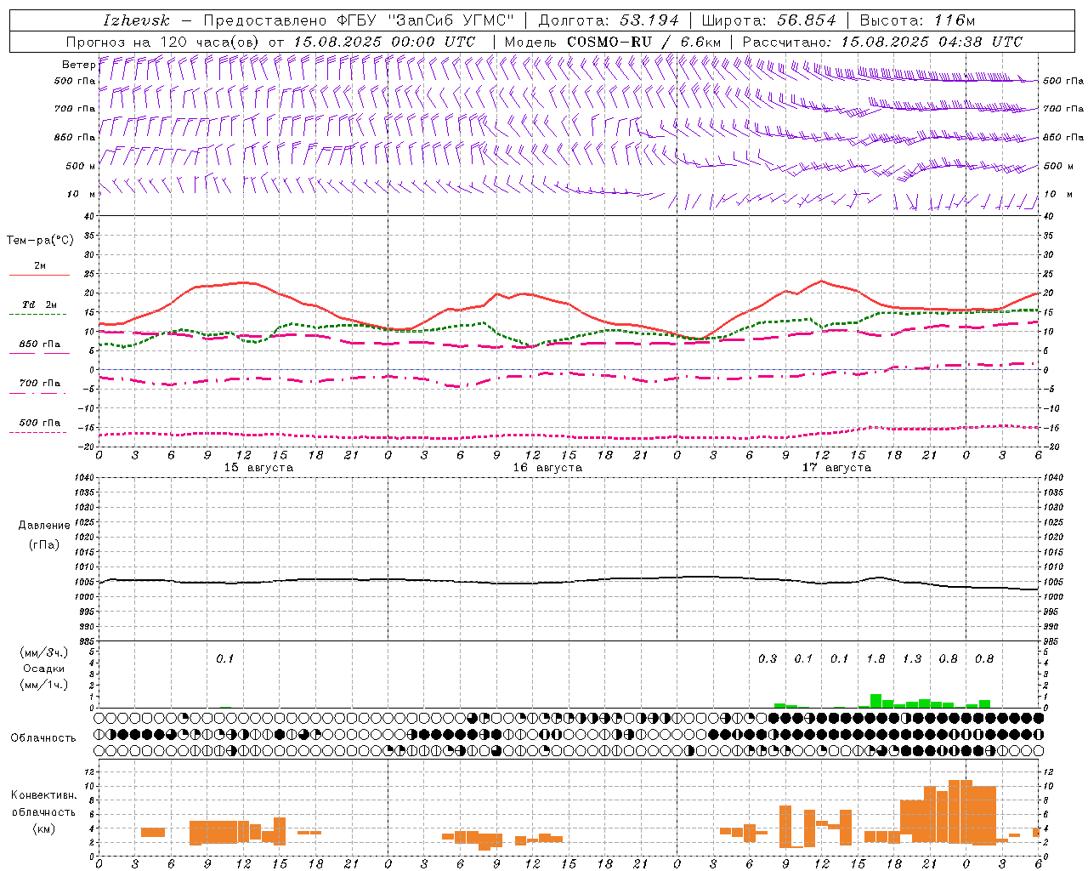Click the 'Долгота: 53.194' value

(x=609, y=20)
